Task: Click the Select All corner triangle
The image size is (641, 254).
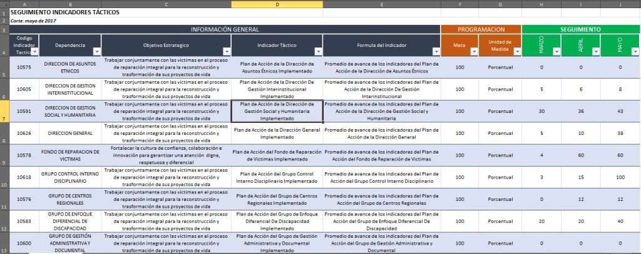Action: coord(4,4)
